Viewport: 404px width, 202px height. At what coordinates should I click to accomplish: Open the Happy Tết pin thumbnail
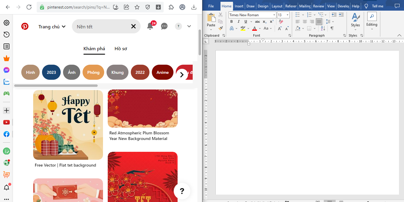click(x=68, y=125)
